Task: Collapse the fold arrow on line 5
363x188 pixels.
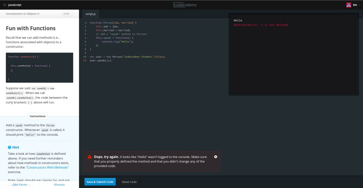Action: tap(88, 38)
